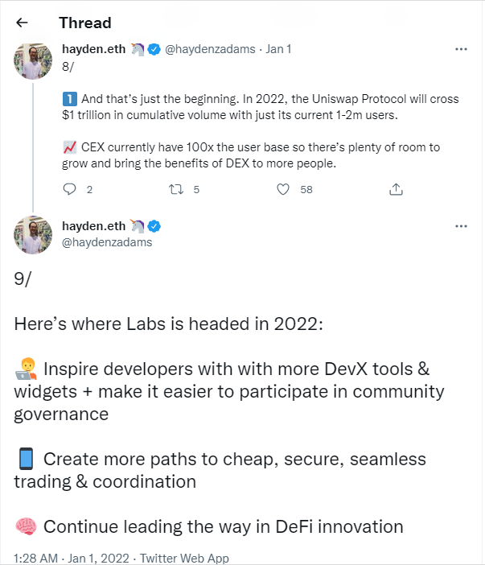Click @haydenzadams handle on 8/ tweet
This screenshot has width=485, height=565.
(x=209, y=49)
